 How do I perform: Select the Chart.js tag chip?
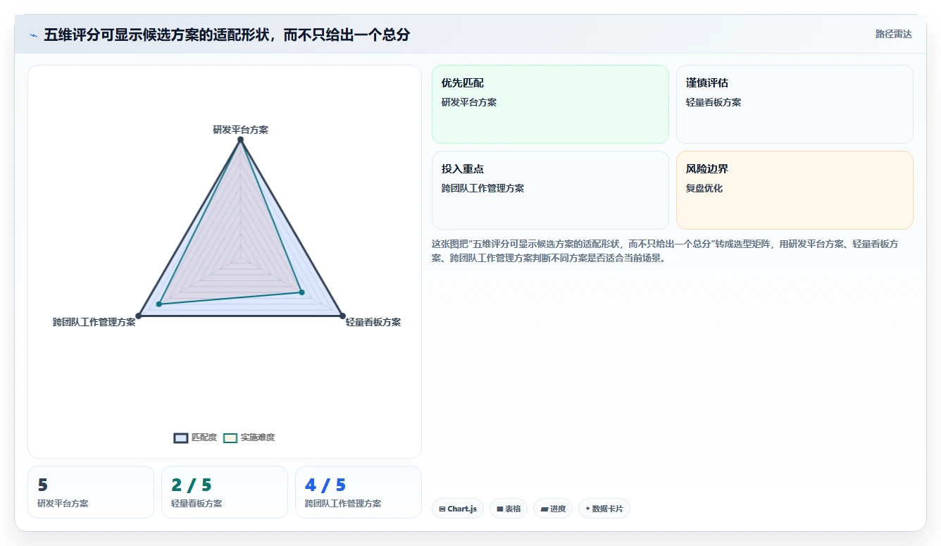click(x=458, y=509)
